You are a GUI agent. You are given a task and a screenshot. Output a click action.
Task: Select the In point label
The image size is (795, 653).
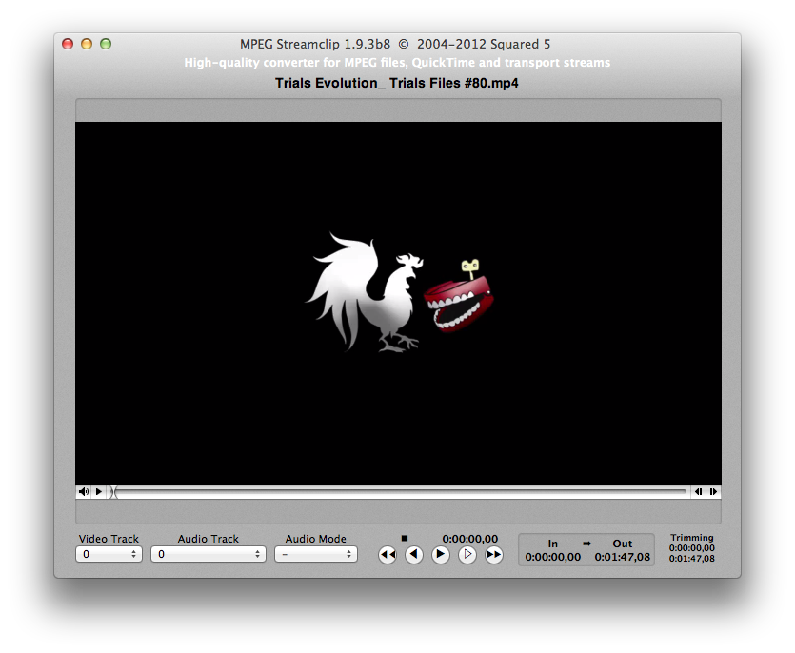pyautogui.click(x=553, y=544)
